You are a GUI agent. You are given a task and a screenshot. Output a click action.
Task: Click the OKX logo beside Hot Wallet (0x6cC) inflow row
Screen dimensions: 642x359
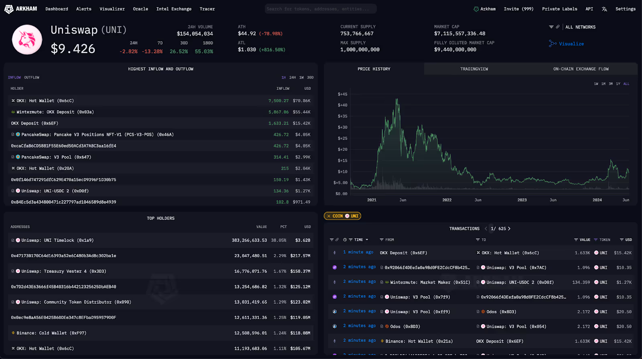13,101
